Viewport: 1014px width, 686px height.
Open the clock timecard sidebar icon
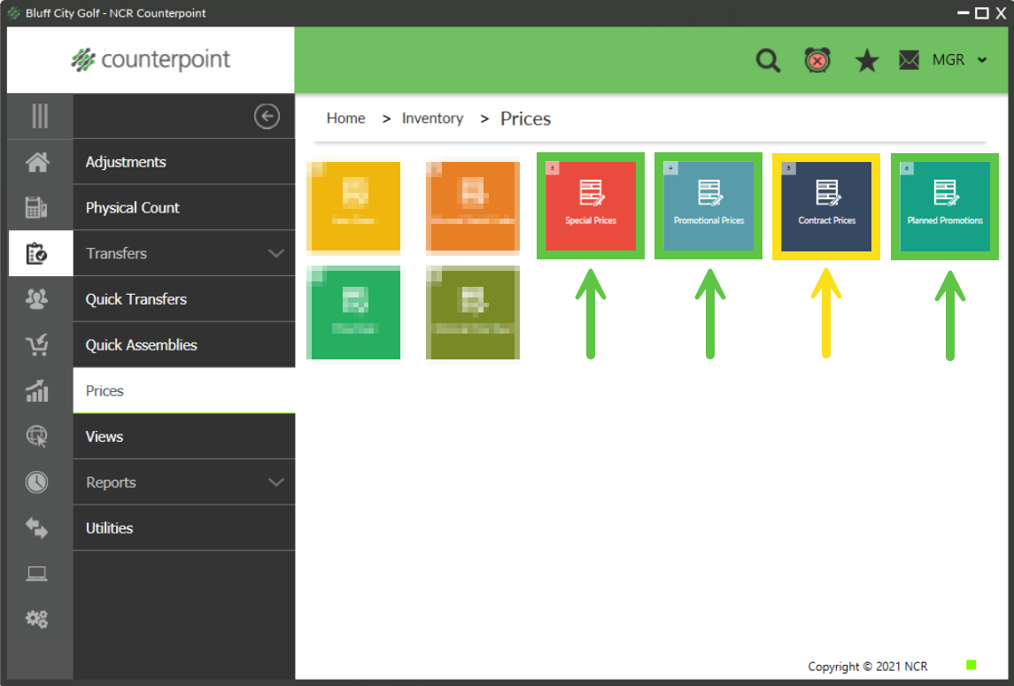(x=37, y=482)
